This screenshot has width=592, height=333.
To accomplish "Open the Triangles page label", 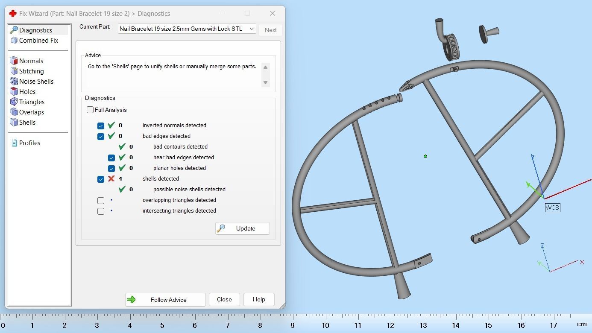I will tap(32, 102).
